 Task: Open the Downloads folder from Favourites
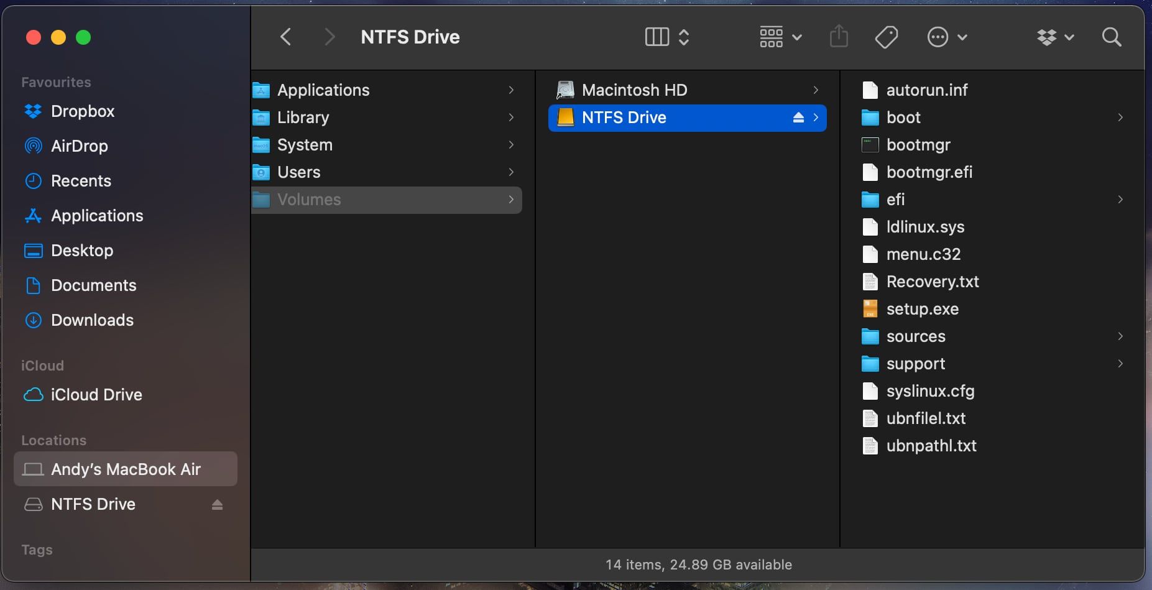[x=91, y=320]
